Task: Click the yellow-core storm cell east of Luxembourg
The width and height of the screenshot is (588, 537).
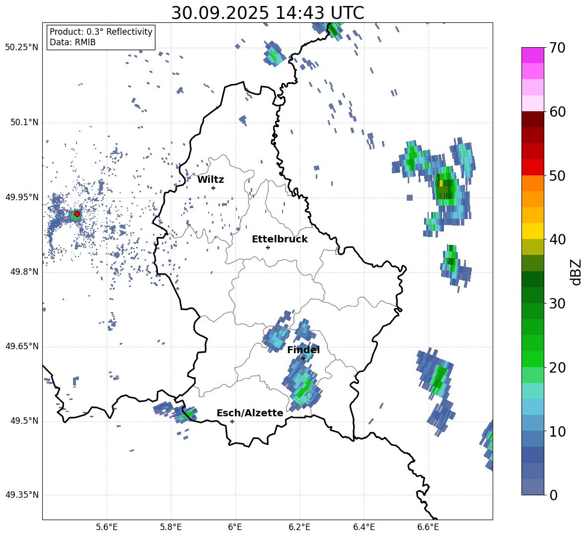Action: point(444,187)
